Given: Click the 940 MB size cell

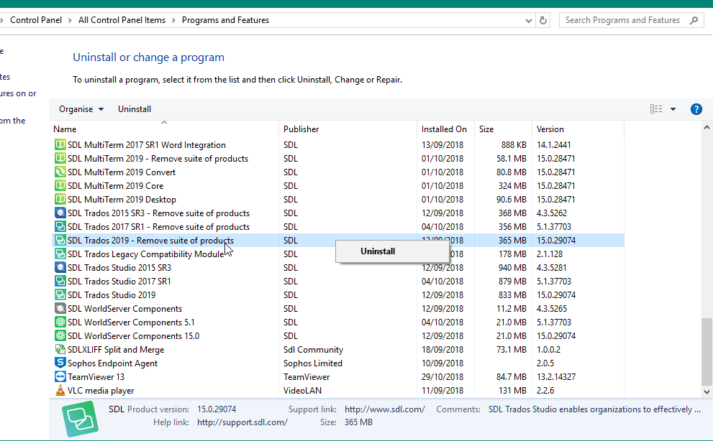Looking at the screenshot, I should pos(512,267).
